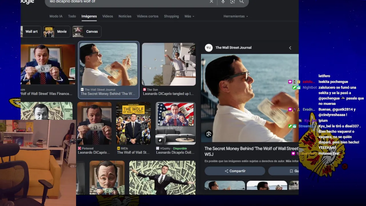
Task: Click the Guardar bookmark button
Action: coord(284,171)
